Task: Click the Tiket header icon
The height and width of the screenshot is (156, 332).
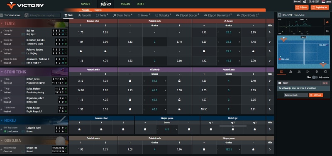Action: 280,83
